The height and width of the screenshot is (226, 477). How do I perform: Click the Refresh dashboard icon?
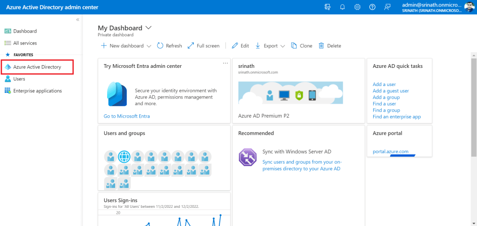[160, 46]
